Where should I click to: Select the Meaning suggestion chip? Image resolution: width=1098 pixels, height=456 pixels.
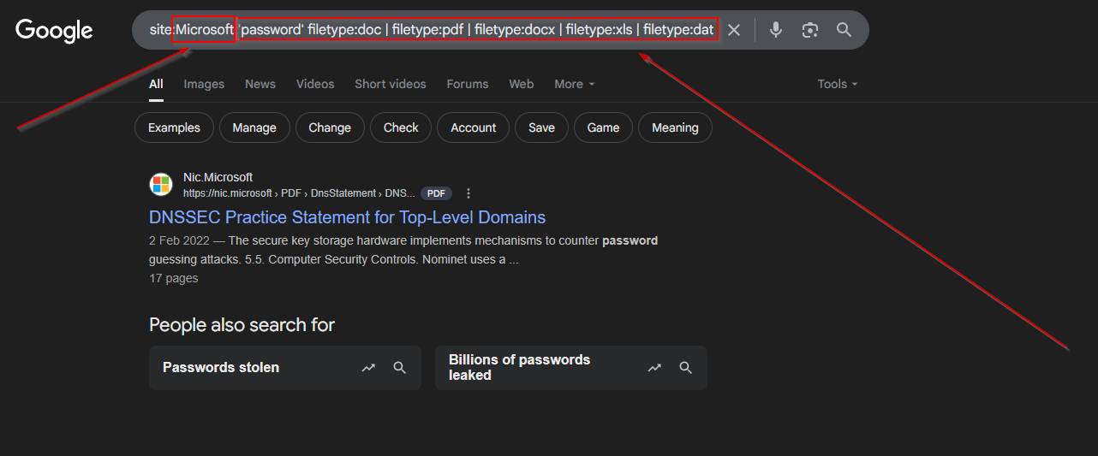click(x=675, y=127)
